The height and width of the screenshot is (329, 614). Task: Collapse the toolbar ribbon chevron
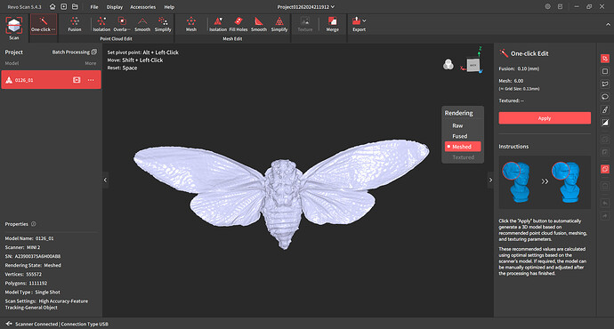coord(608,24)
